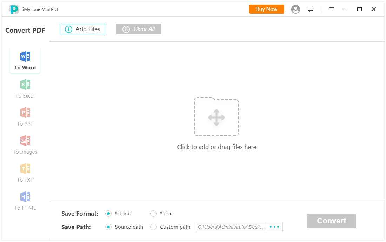Browse save folder with ellipsis button

274,227
